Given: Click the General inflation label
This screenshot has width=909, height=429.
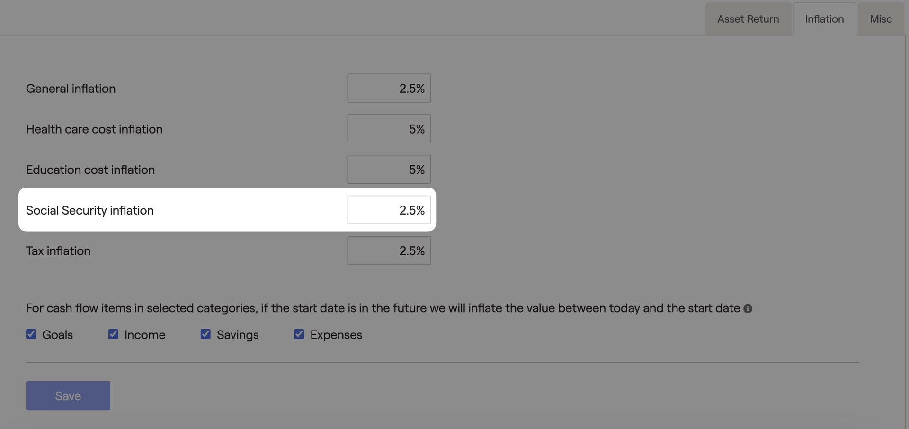Looking at the screenshot, I should click(71, 89).
